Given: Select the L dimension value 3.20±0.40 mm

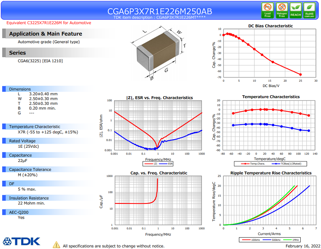Looking at the screenshot, I should [44, 94].
